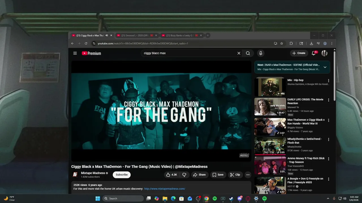Open the EARLY LIFE CRISIS thumbnail

(270, 107)
